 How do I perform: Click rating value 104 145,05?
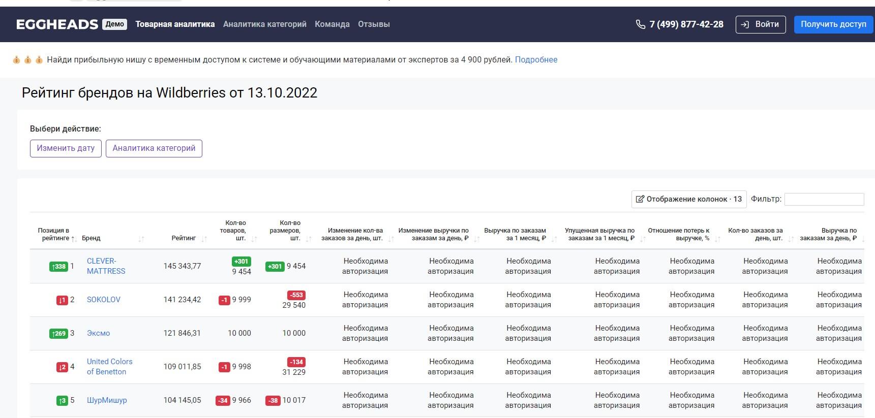(182, 400)
